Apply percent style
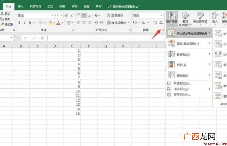Viewport: 227px width, 146px height. [x=143, y=23]
